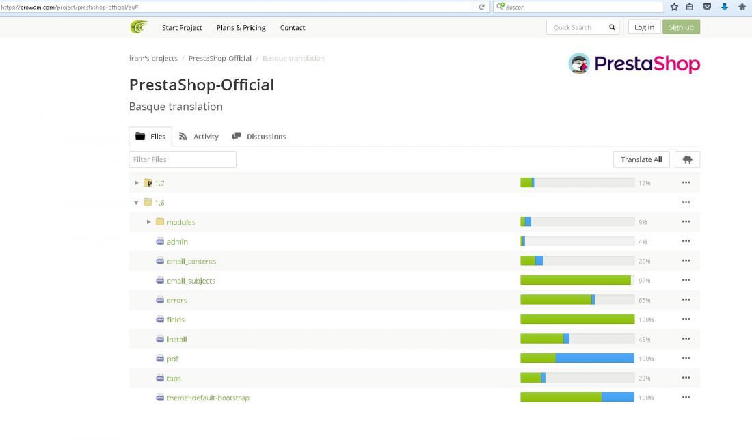This screenshot has height=440, width=752.
Task: Open the admin file link
Action: tap(178, 242)
